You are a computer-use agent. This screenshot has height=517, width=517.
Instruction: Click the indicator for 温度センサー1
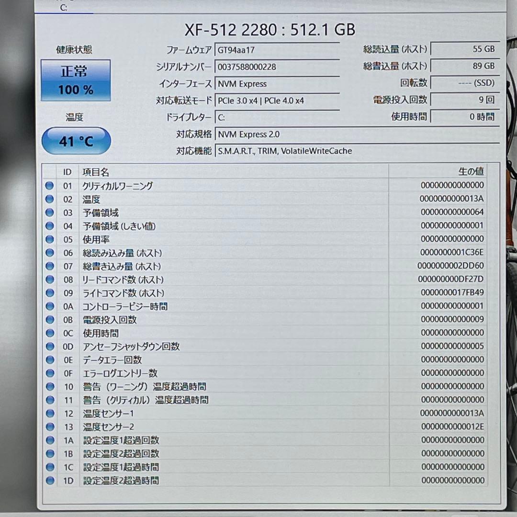[50, 414]
